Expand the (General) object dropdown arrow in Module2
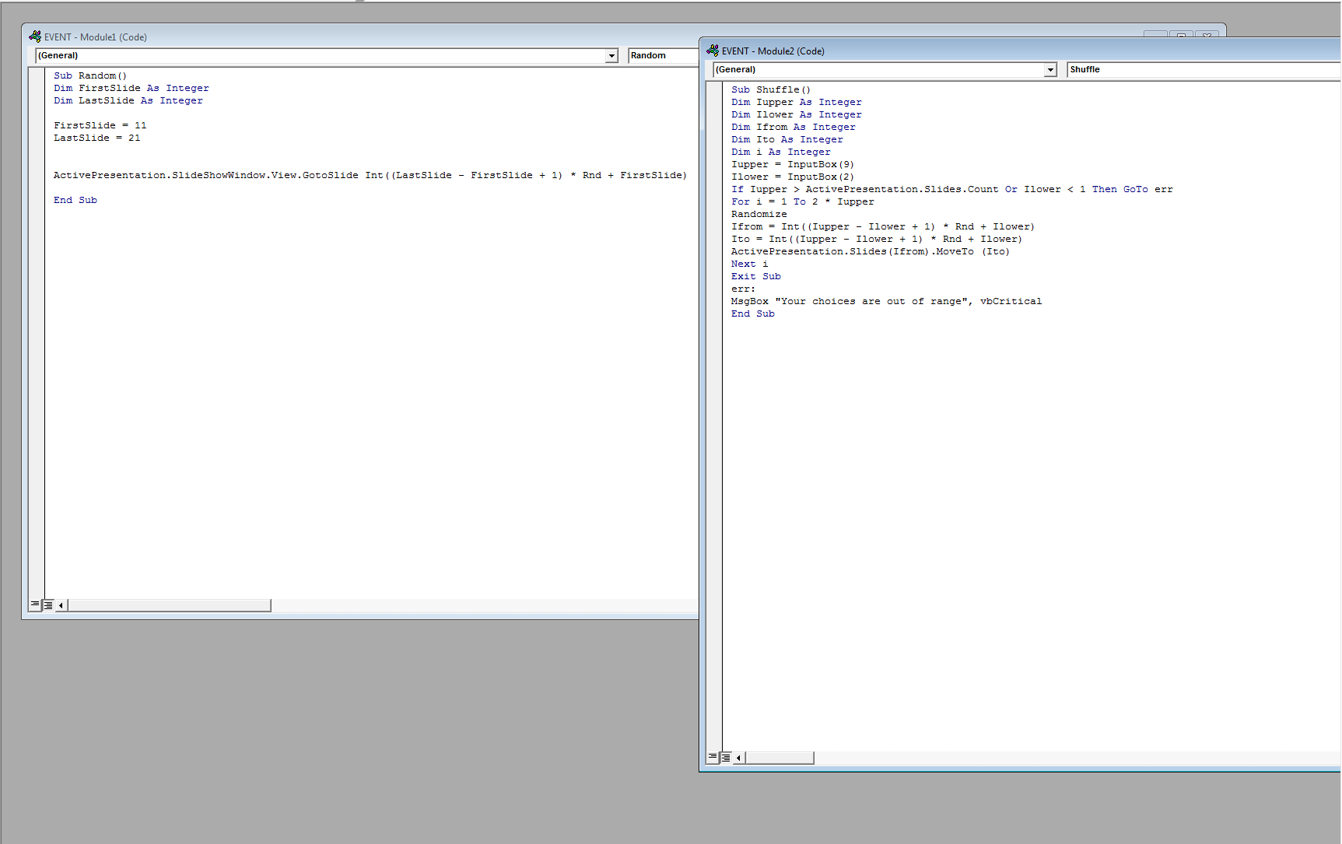1342x844 pixels. [x=1050, y=70]
